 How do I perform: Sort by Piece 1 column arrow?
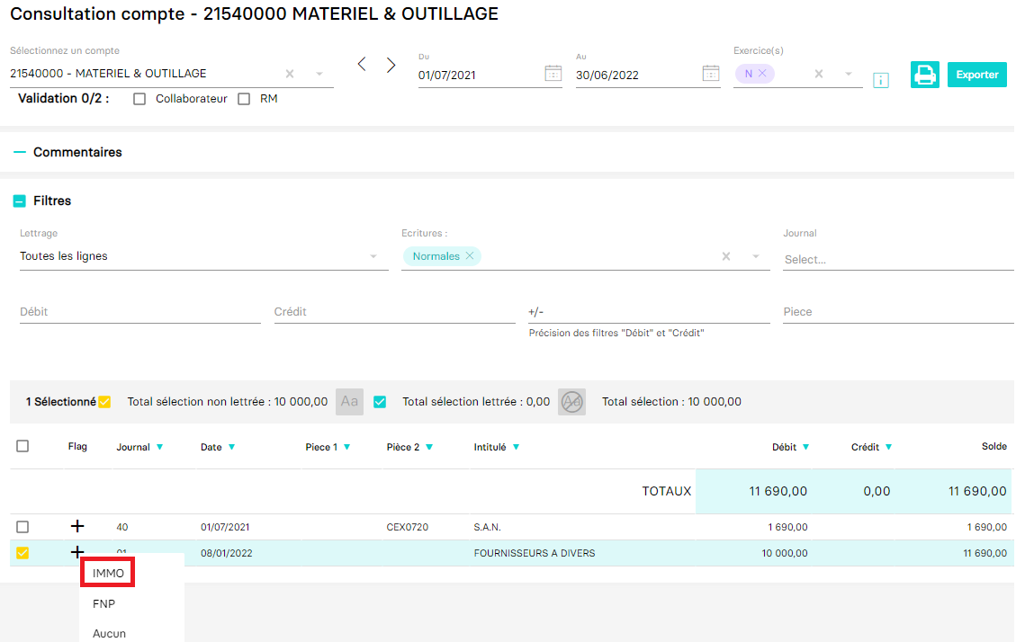click(x=346, y=447)
